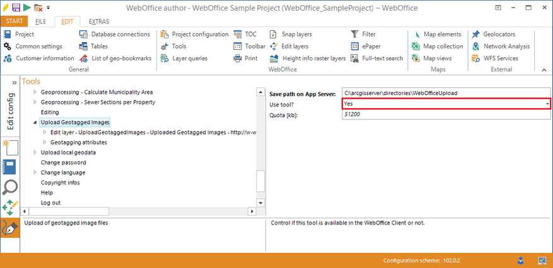Expand the Geotagging attributes node
The width and height of the screenshot is (553, 268).
point(44,142)
